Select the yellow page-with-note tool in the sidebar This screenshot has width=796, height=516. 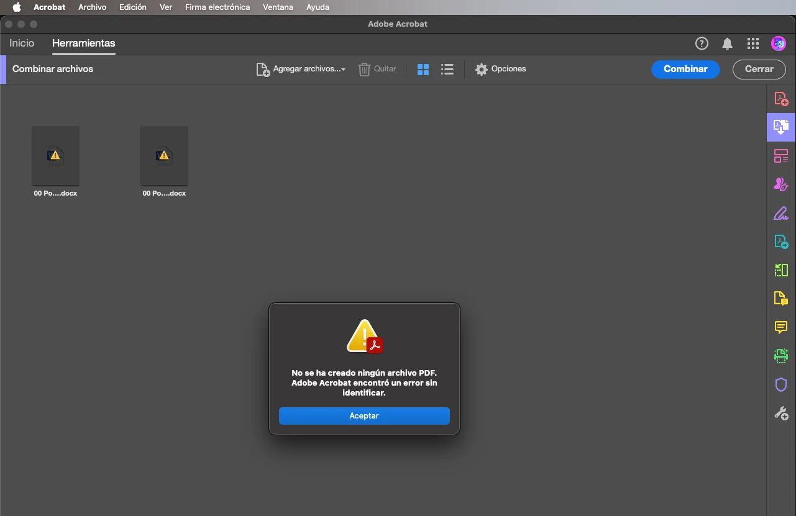(781, 299)
